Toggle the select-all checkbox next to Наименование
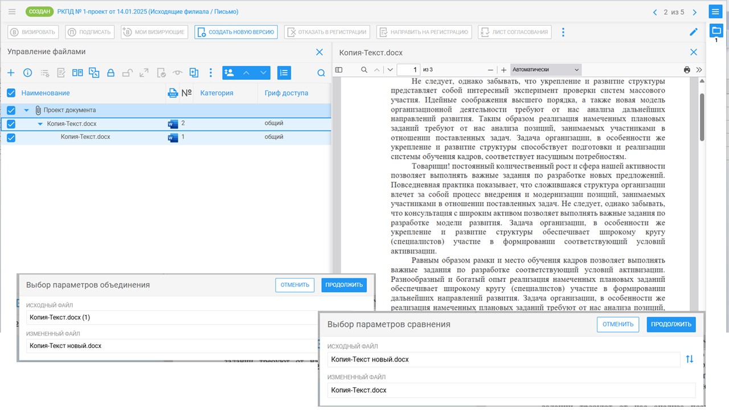This screenshot has height=410, width=729. (11, 93)
